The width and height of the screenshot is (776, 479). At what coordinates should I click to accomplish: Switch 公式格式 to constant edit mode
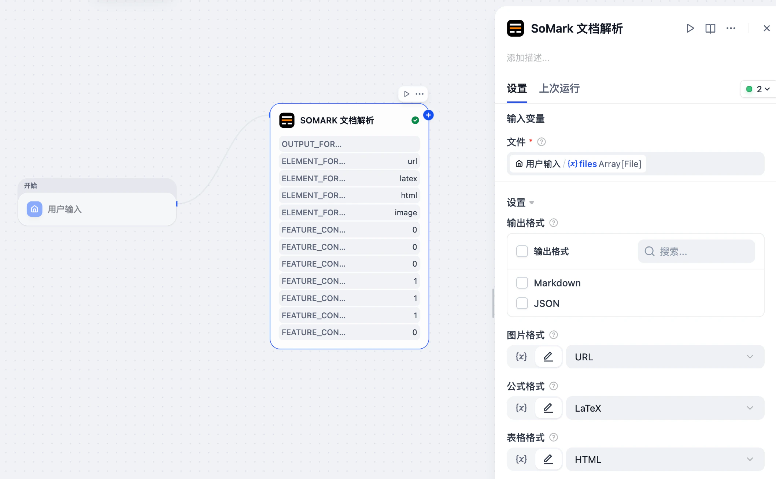click(x=548, y=408)
